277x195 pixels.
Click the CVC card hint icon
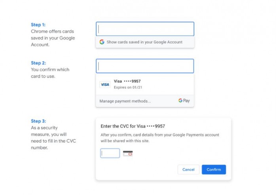click(x=128, y=153)
